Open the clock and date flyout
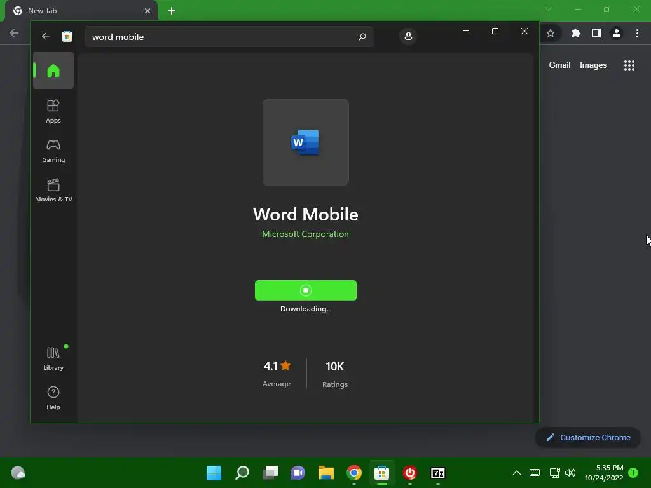Screen dimensions: 651x488 (604, 473)
